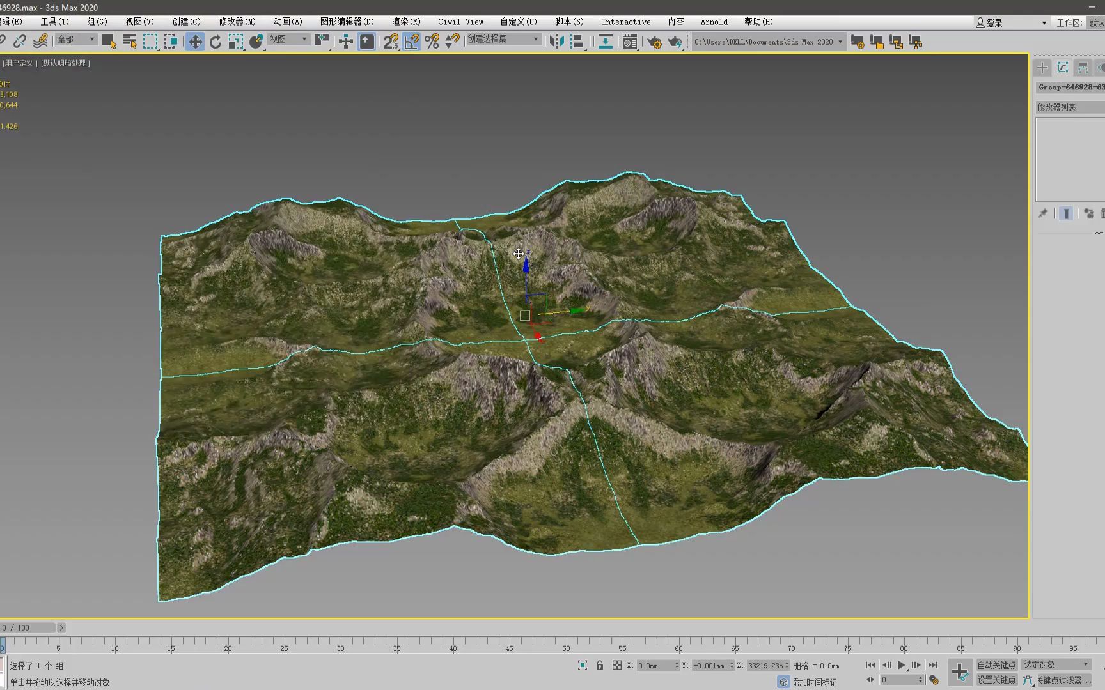Activate the Select and Move tool

[x=195, y=42]
